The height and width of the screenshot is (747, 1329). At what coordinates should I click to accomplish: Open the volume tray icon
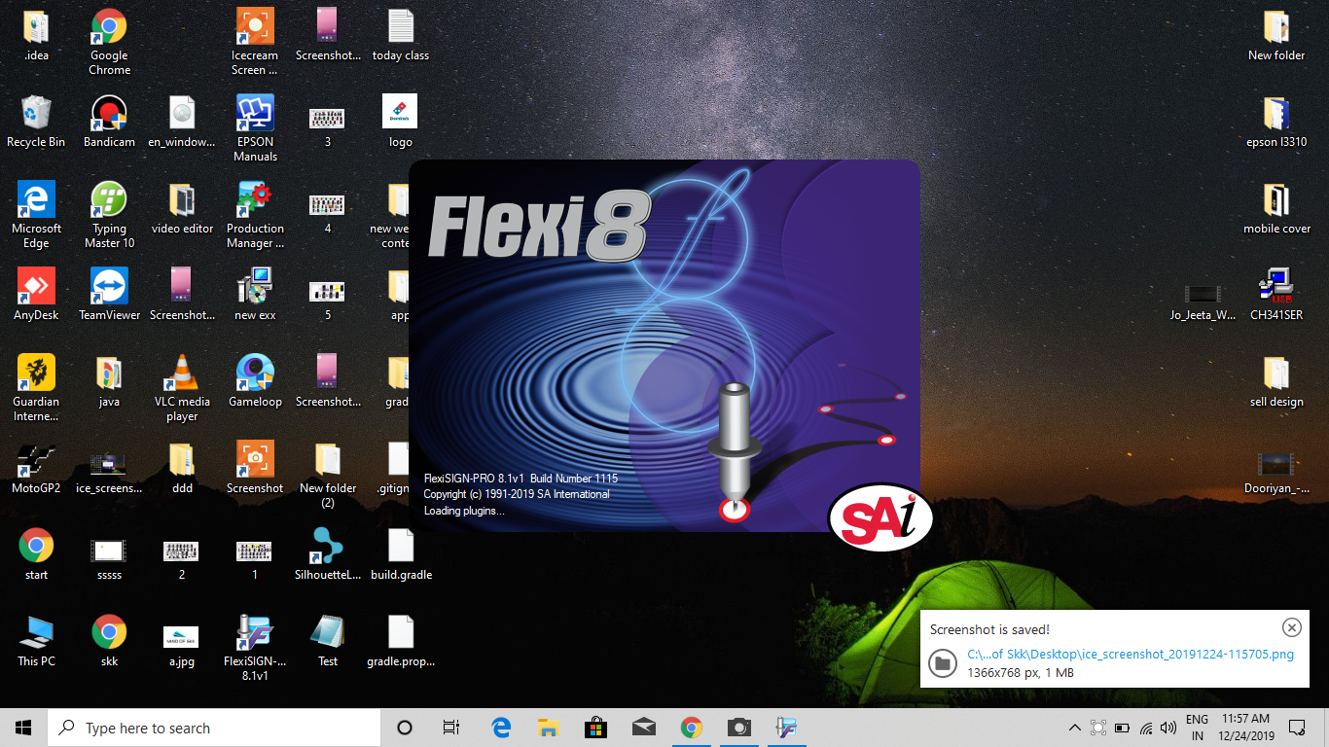(x=1169, y=728)
